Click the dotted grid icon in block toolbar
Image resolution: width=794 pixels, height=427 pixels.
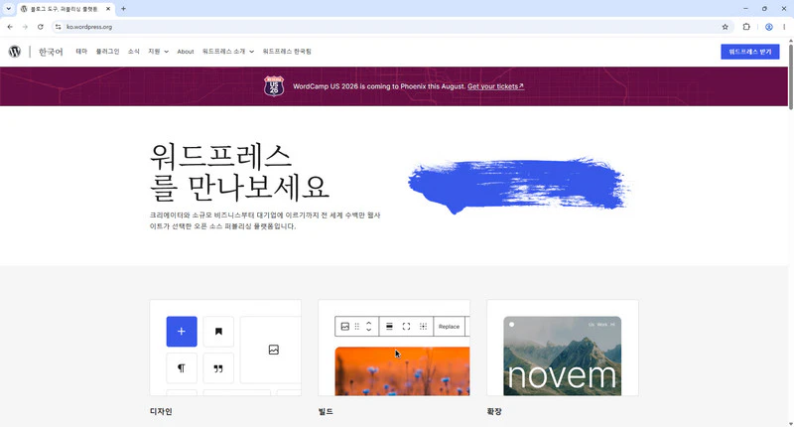pyautogui.click(x=424, y=326)
